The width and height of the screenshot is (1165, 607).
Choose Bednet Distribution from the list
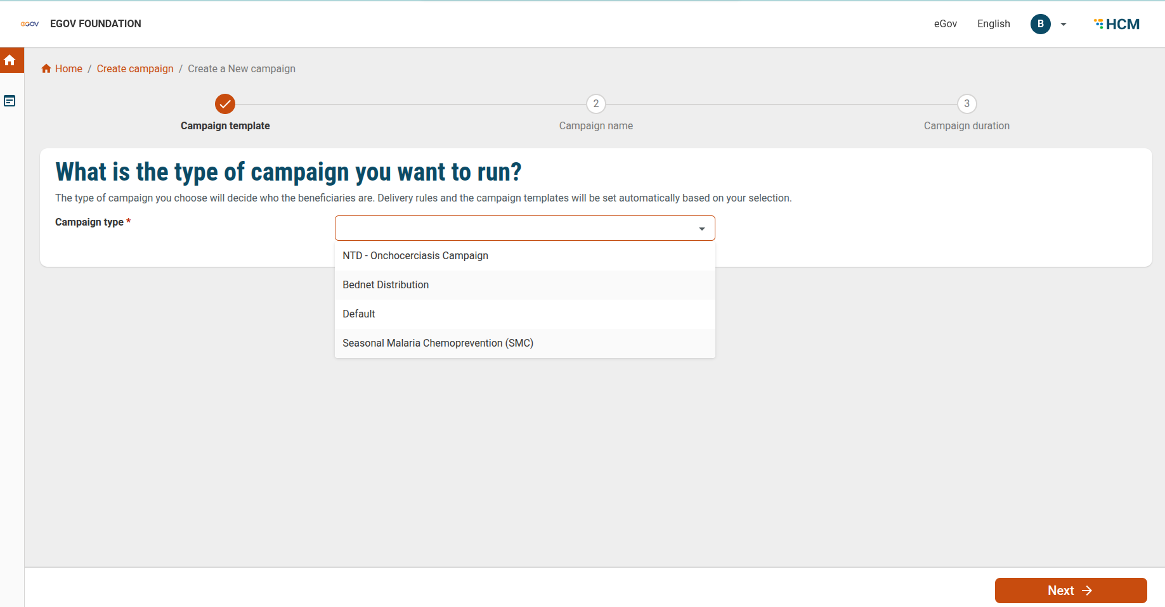386,285
